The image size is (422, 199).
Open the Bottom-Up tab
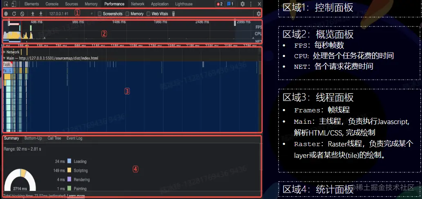[33, 138]
